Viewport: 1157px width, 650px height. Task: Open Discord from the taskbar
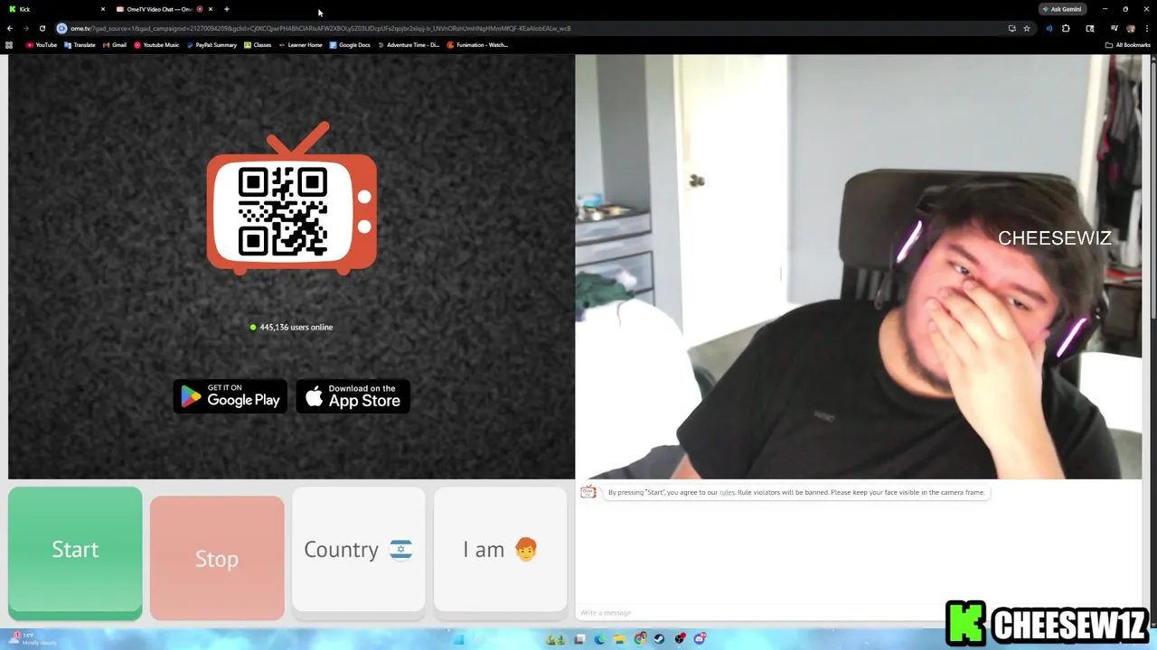(x=700, y=639)
